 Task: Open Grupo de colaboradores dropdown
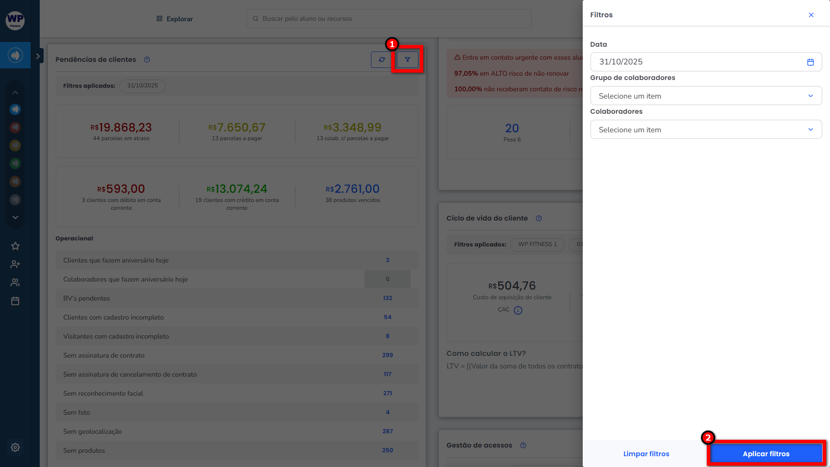click(706, 96)
